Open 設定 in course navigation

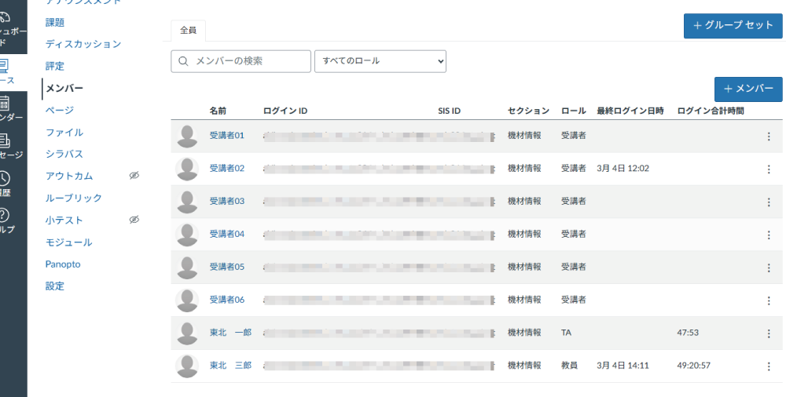[55, 286]
